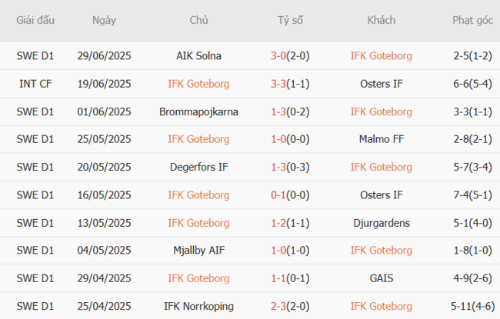Select the Tỷ số column header
The image size is (500, 319).
[291, 20]
